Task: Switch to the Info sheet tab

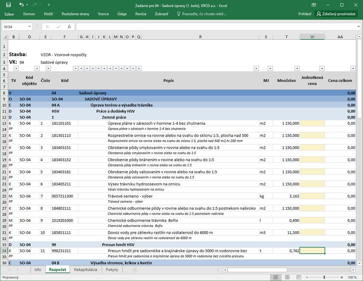Action: [x=38, y=270]
